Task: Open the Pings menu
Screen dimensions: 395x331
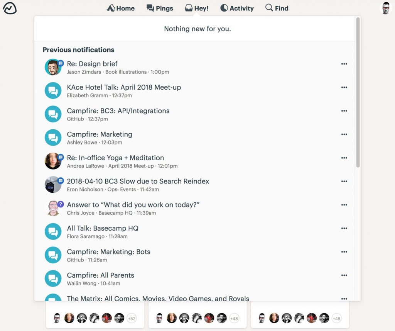Action: point(160,8)
